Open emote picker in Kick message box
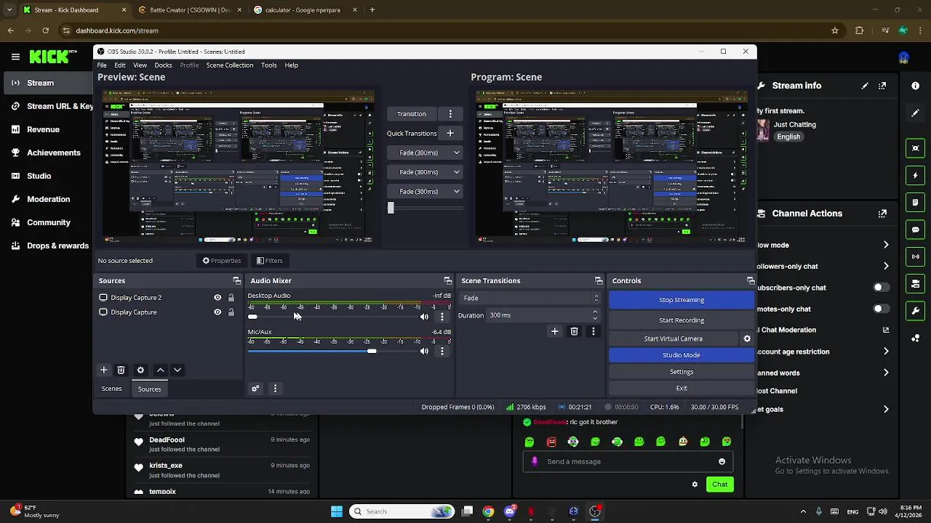931x523 pixels. point(722,461)
